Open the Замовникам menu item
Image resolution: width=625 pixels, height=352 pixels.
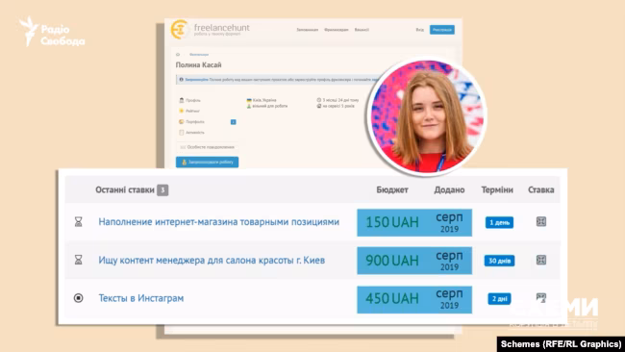[308, 30]
